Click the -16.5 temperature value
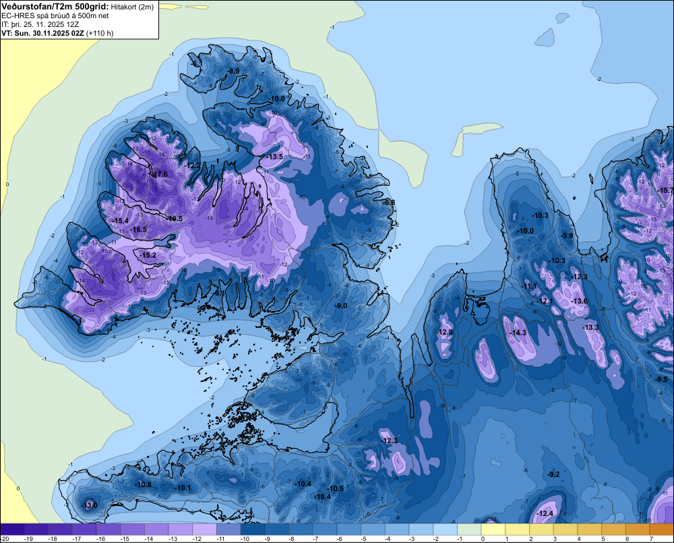The width and height of the screenshot is (674, 543). 139,229
